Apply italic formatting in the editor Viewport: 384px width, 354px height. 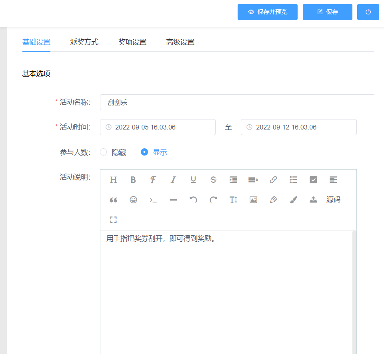[173, 180]
